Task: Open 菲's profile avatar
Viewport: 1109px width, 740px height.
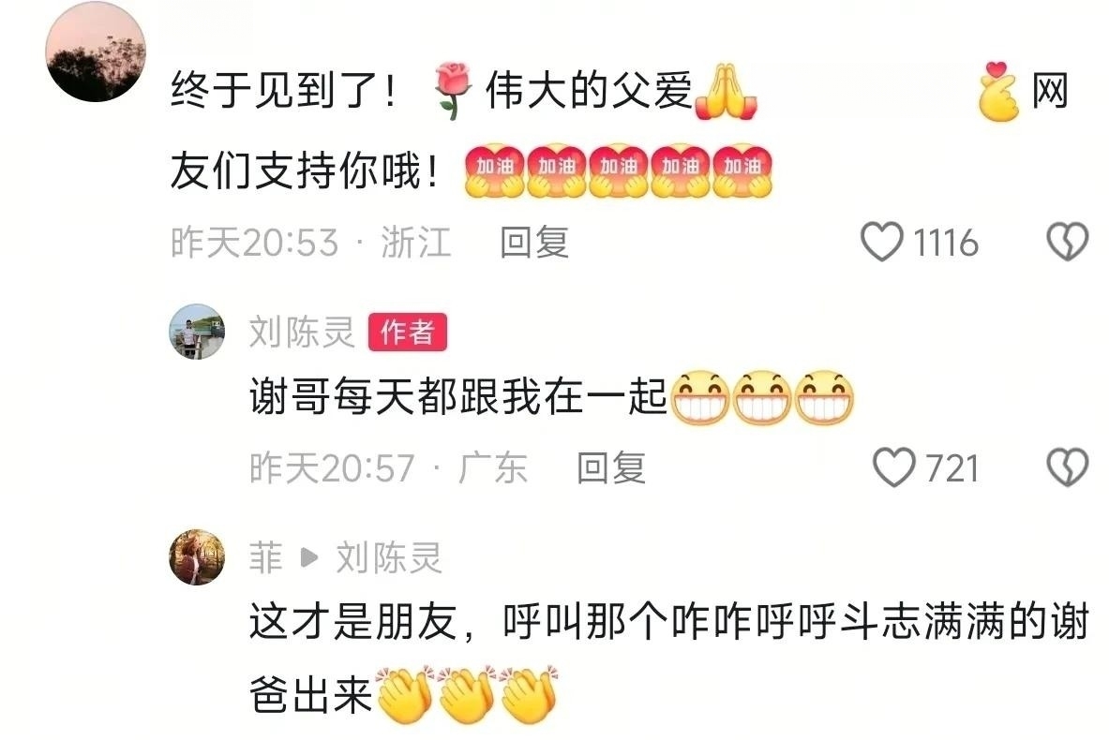Action: click(197, 557)
